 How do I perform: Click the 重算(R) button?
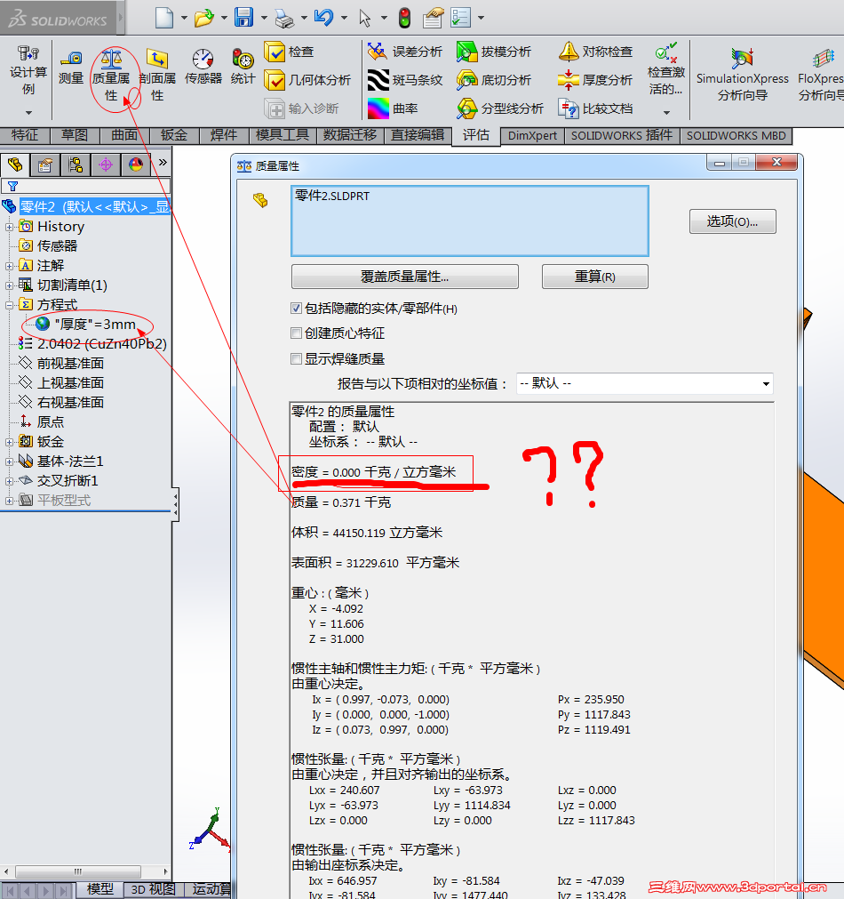click(594, 277)
